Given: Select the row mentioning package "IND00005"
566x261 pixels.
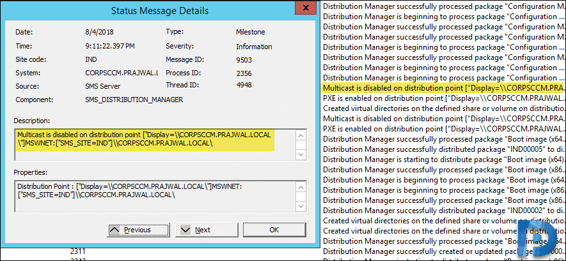Looking at the screenshot, I should (444, 148).
